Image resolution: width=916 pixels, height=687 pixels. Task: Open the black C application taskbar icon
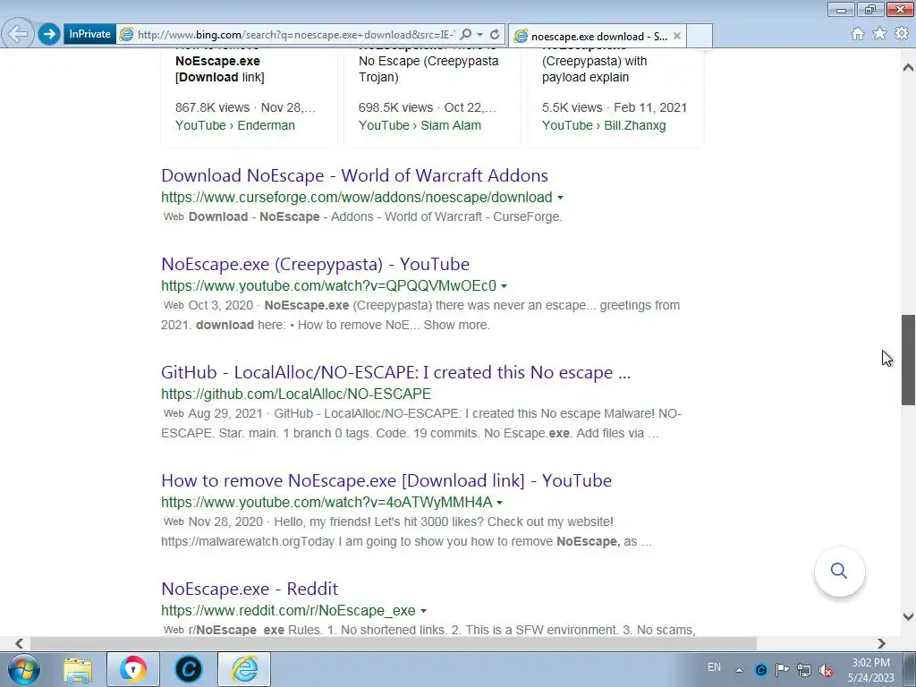pos(189,669)
